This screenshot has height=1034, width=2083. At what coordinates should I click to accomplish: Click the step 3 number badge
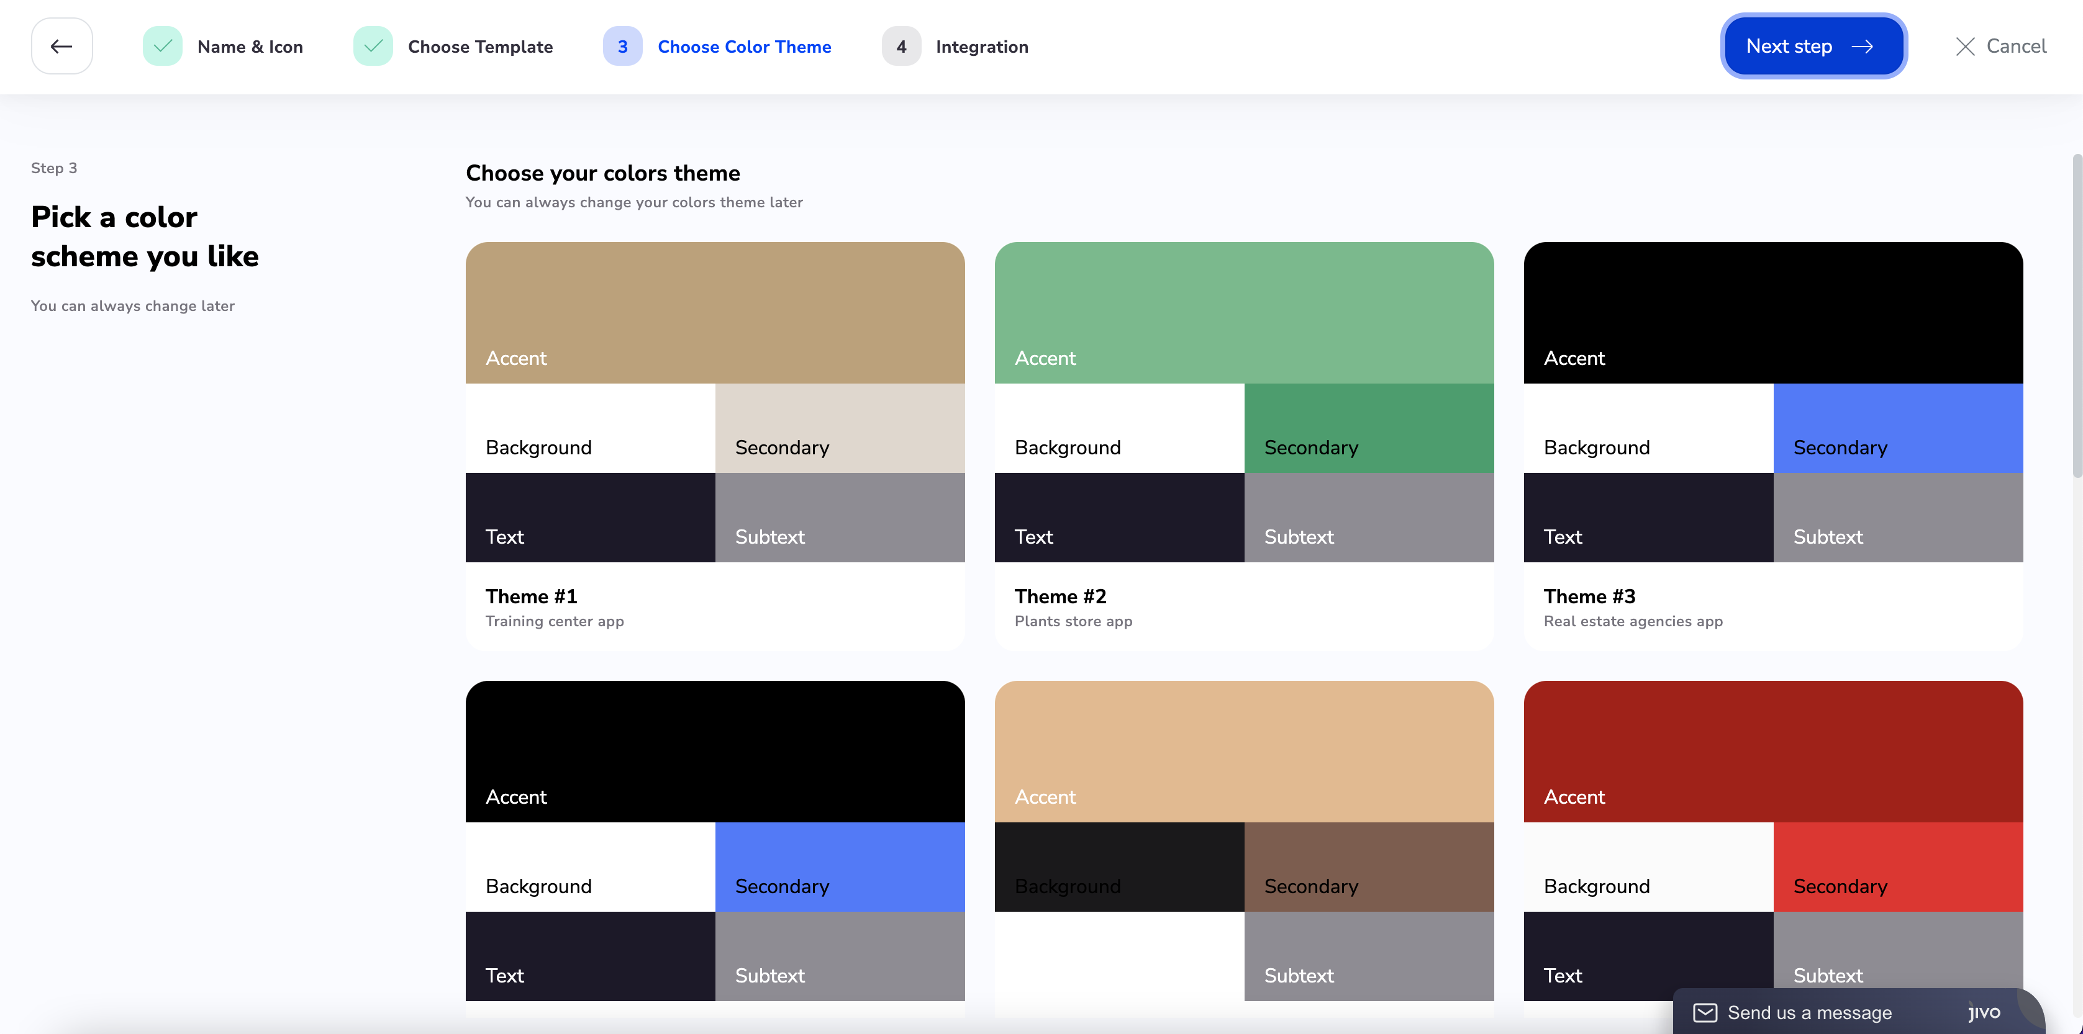tap(622, 46)
